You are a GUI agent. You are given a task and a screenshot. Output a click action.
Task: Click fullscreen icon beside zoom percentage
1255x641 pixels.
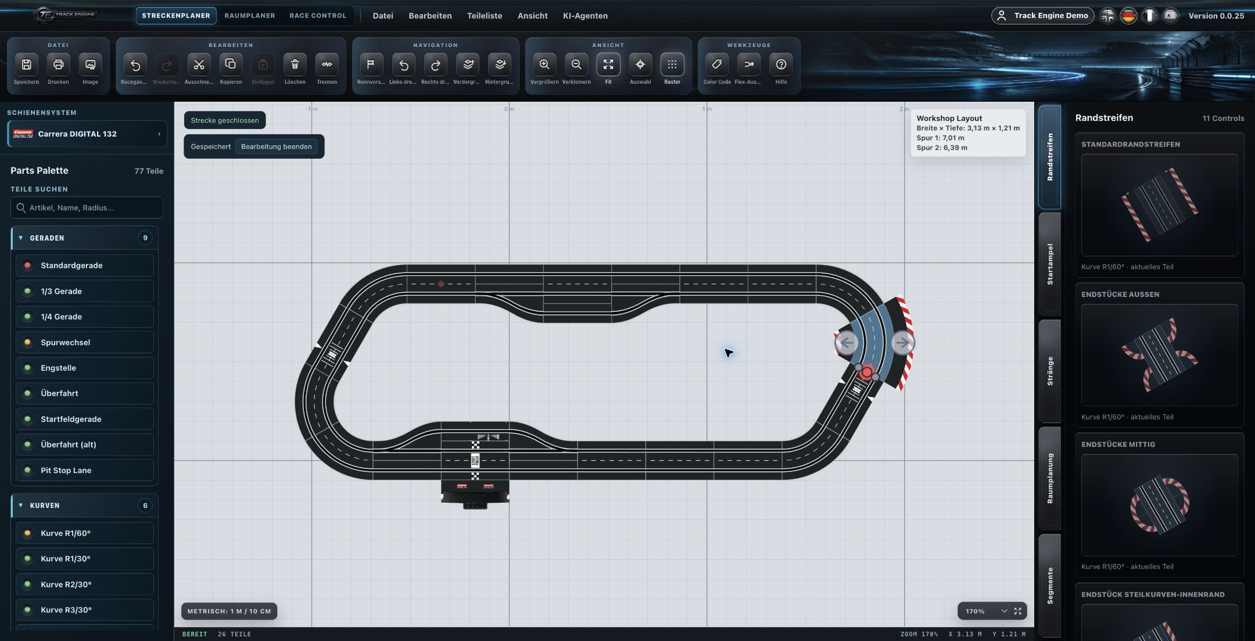pos(1018,611)
